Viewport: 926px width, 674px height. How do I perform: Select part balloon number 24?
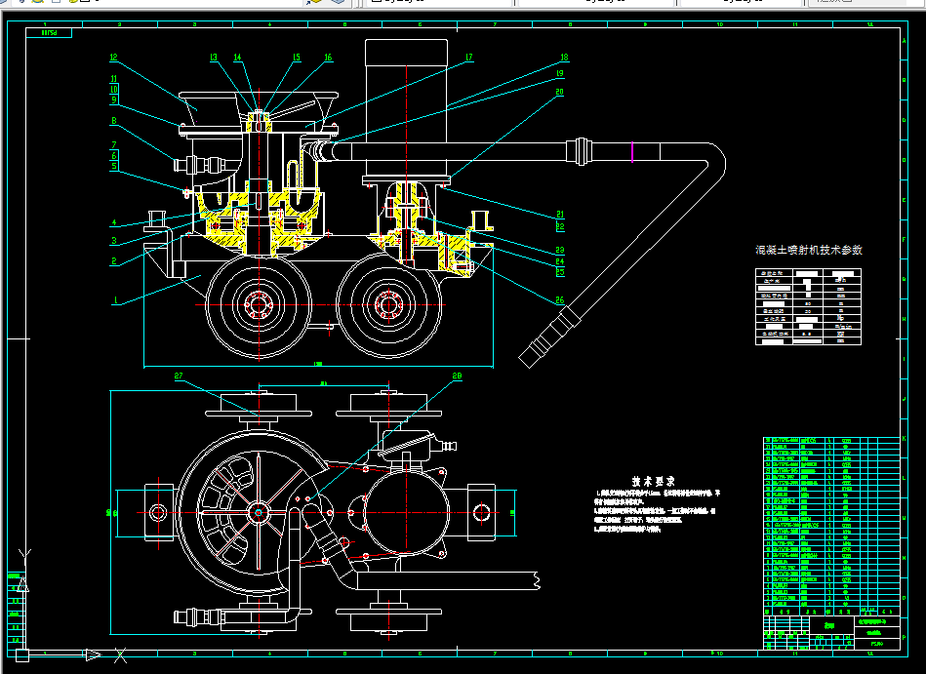pyautogui.click(x=560, y=261)
